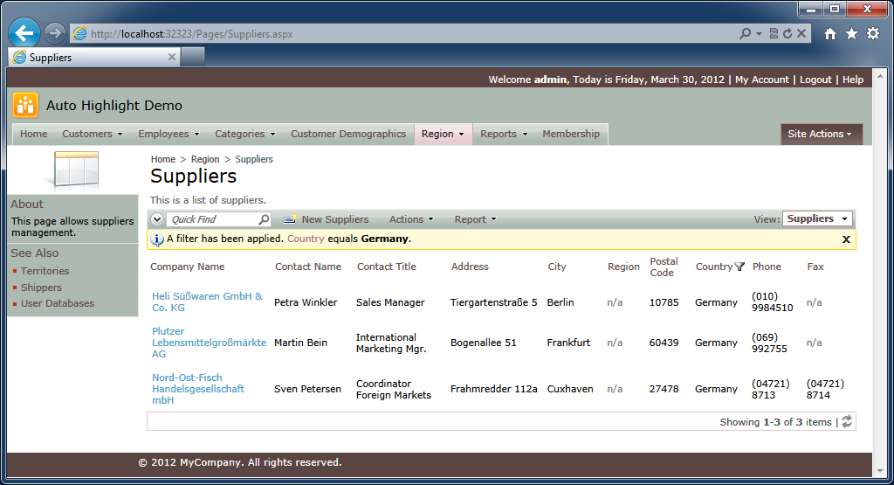This screenshot has height=485, width=894.
Task: Open the View Suppliers selector
Action: click(x=817, y=218)
